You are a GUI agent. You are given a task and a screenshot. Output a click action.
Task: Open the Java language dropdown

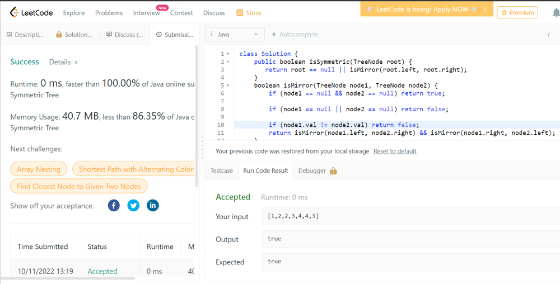point(235,35)
